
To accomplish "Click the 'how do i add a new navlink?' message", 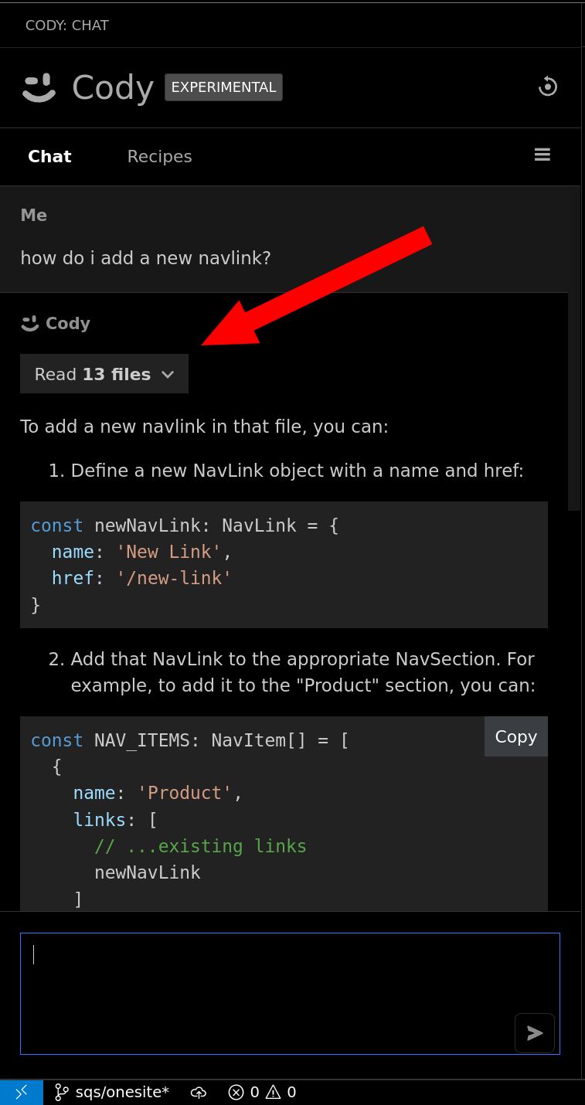I will pos(145,258).
